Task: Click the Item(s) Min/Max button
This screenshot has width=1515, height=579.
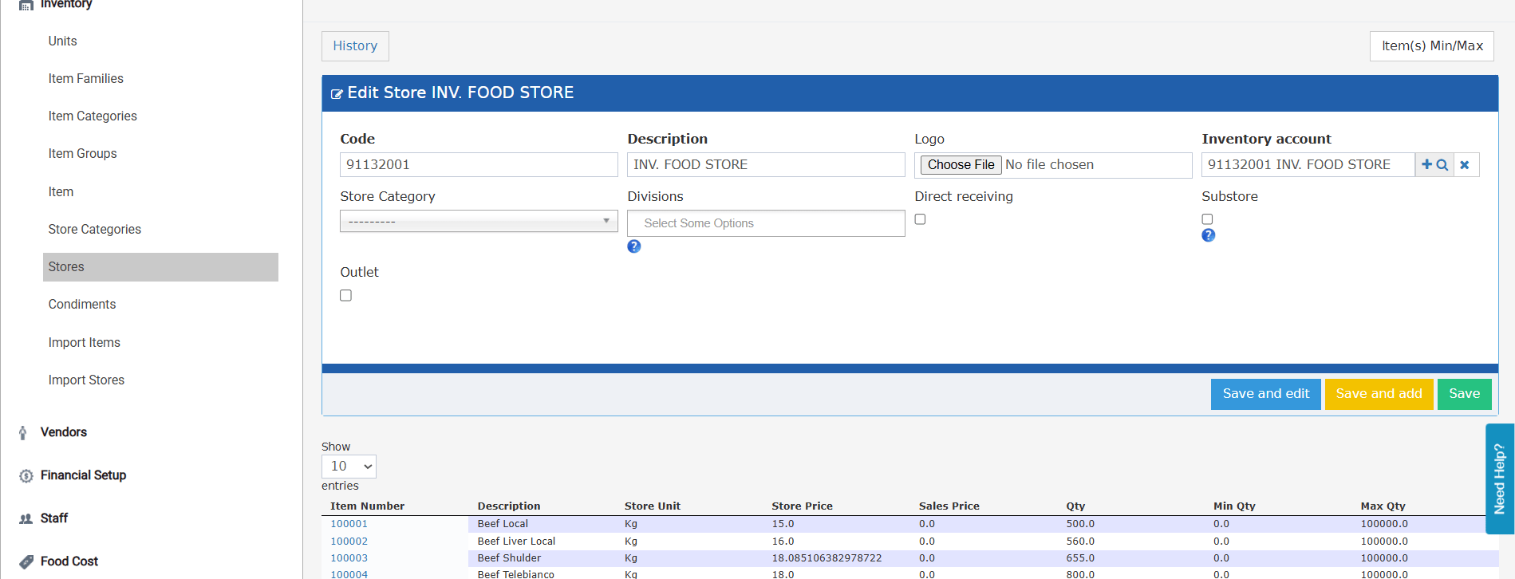Action: (x=1432, y=46)
